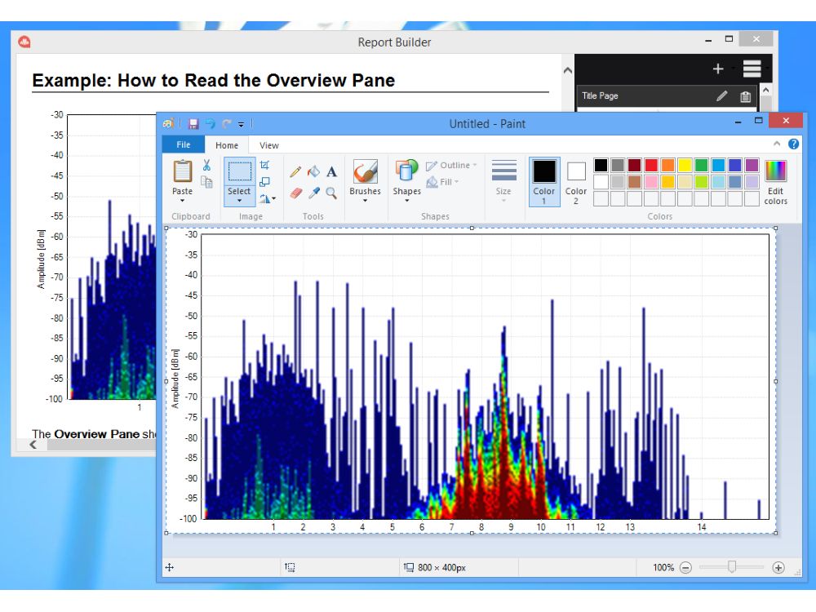Click the Paint application icon in title bar
Viewport: 816px width, 612px height.
168,124
